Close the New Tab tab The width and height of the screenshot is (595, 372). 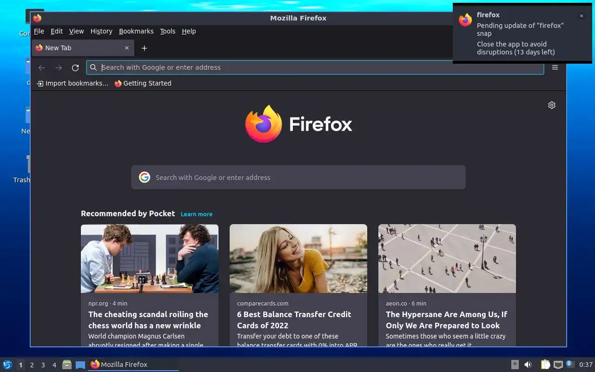(127, 48)
